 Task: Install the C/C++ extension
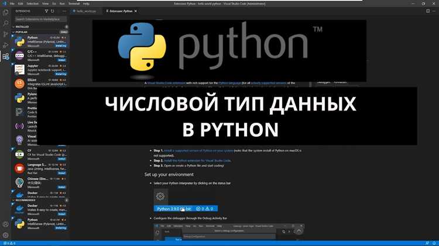click(61, 60)
